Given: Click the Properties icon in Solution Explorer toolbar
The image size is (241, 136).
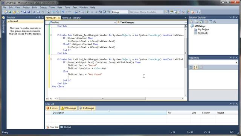Looking at the screenshot, I should pos(192,22).
